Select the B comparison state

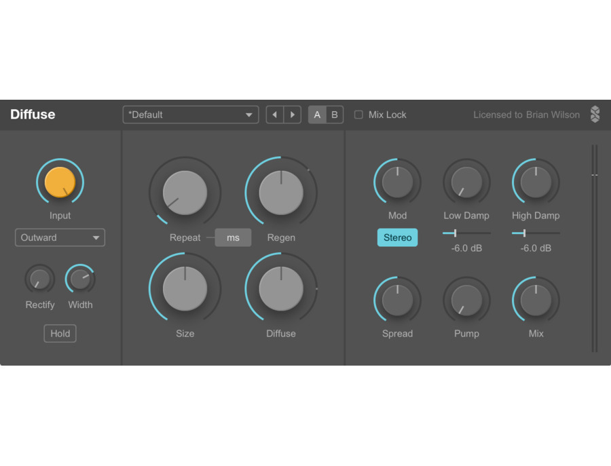[x=335, y=115]
